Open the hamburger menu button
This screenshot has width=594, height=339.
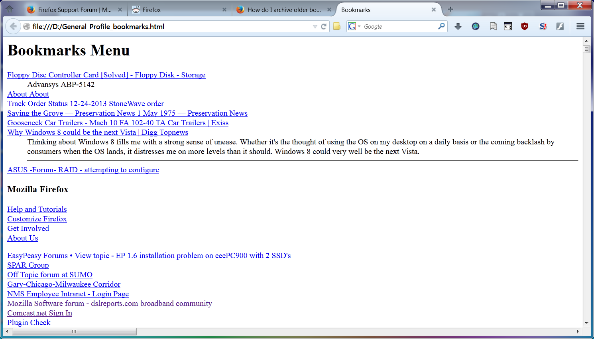click(x=580, y=26)
